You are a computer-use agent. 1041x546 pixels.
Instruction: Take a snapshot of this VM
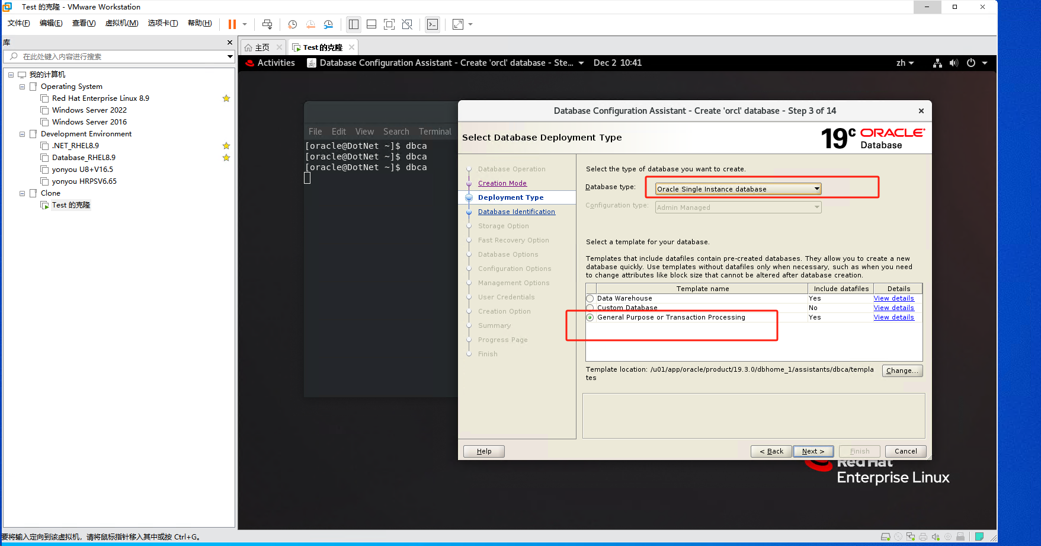tap(293, 24)
